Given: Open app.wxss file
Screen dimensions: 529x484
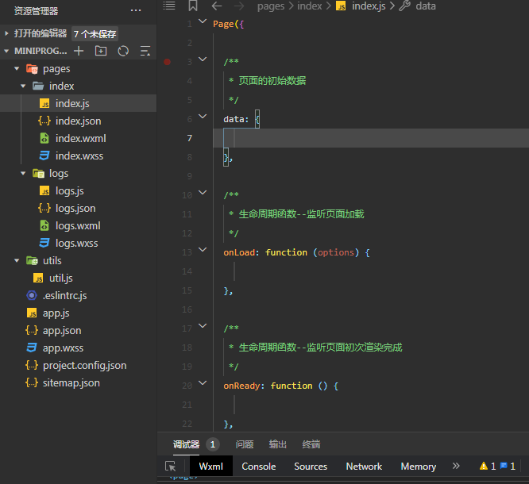Looking at the screenshot, I should tap(79, 348).
